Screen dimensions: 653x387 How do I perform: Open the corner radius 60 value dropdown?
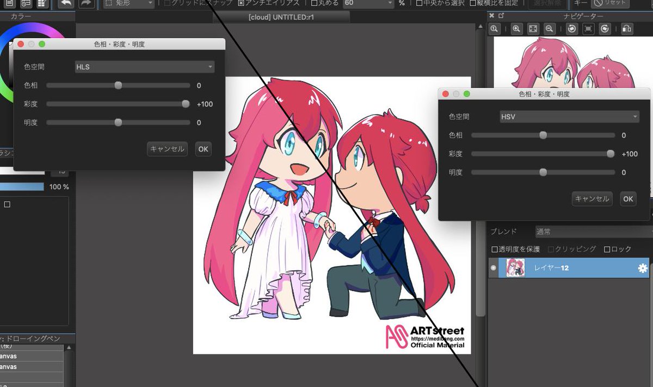368,3
